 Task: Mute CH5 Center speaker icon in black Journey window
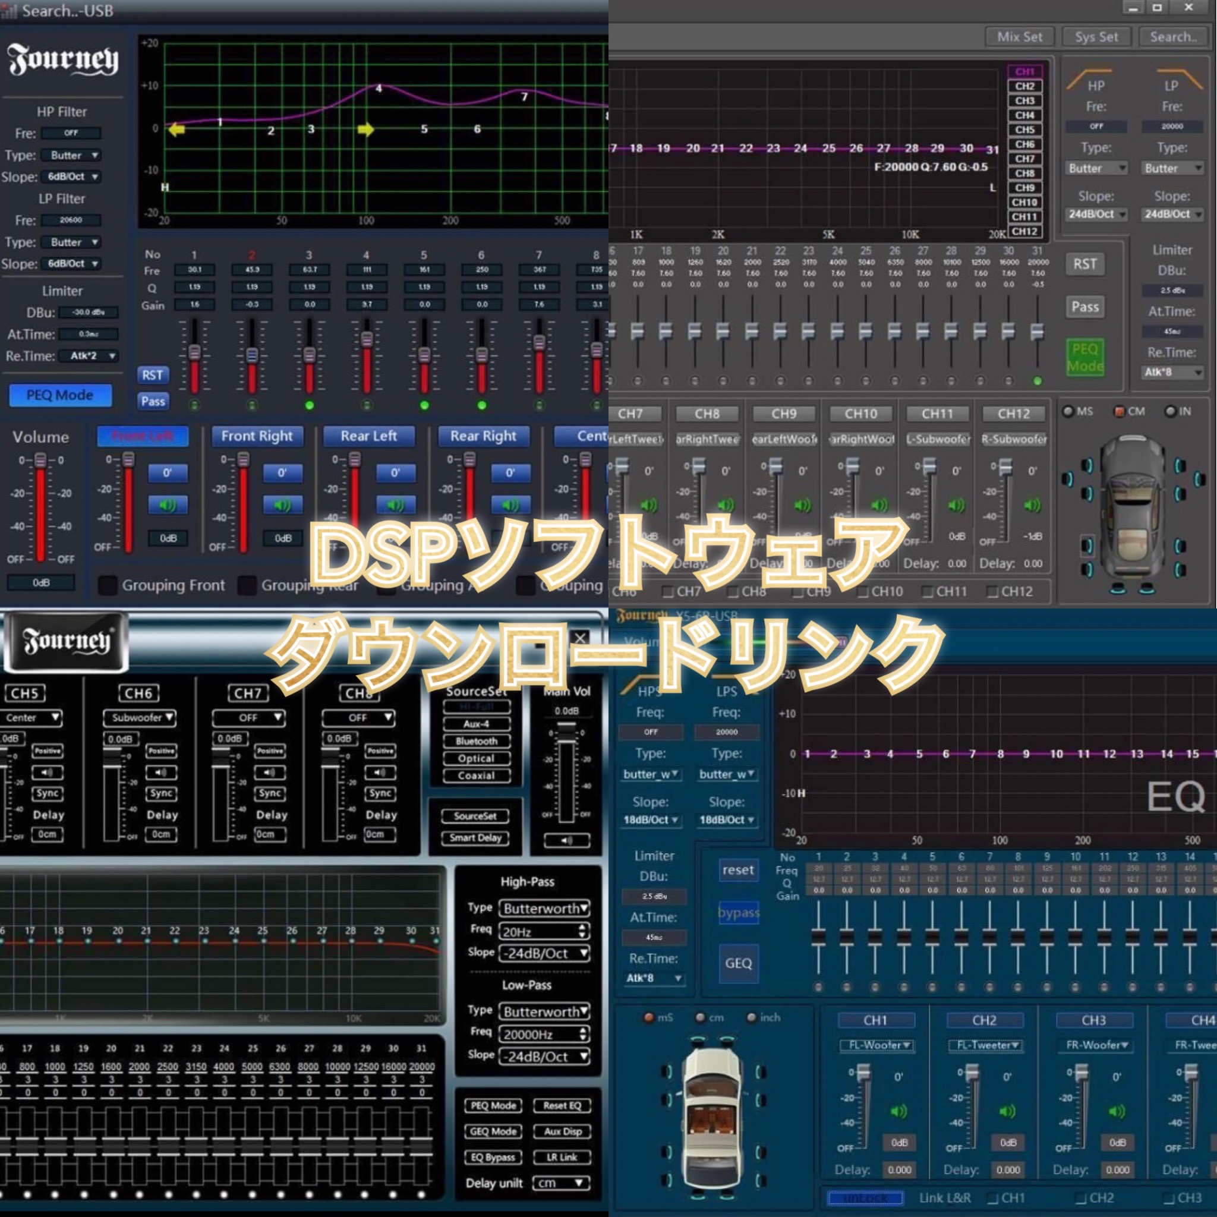pos(48,773)
